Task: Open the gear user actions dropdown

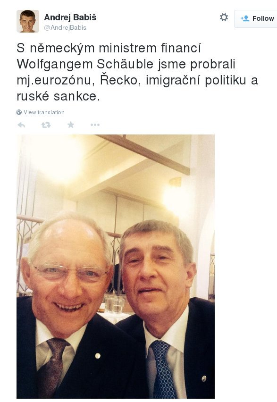Action: [x=224, y=17]
